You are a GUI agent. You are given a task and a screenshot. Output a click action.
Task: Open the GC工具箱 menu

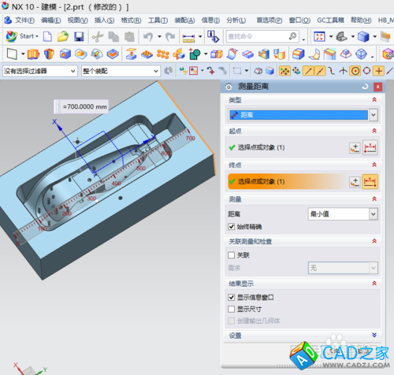pyautogui.click(x=330, y=20)
